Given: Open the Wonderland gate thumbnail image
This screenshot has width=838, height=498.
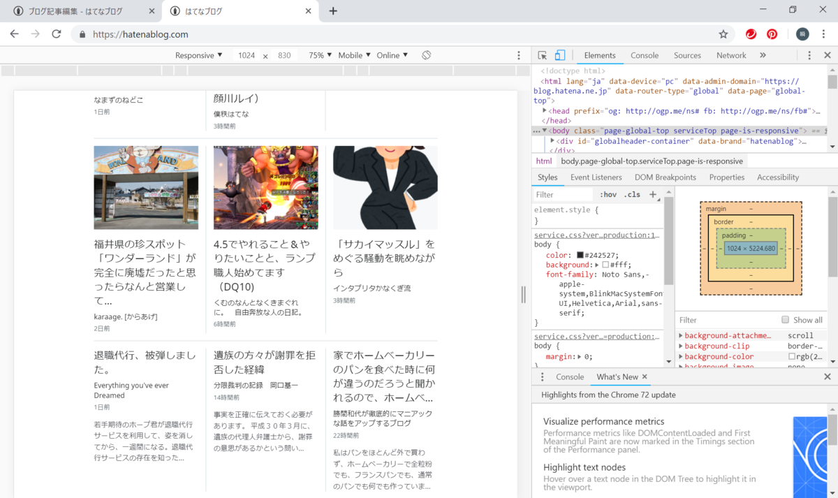Looking at the screenshot, I should 146,187.
